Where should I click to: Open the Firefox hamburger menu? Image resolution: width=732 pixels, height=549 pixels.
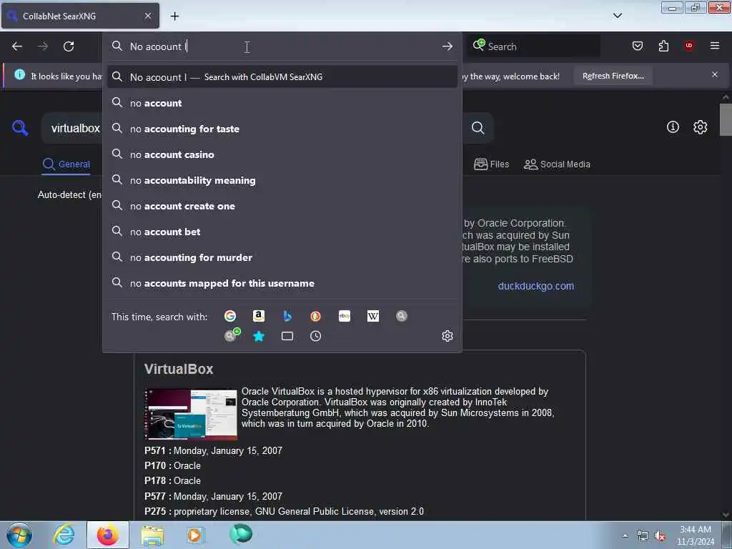pos(715,46)
